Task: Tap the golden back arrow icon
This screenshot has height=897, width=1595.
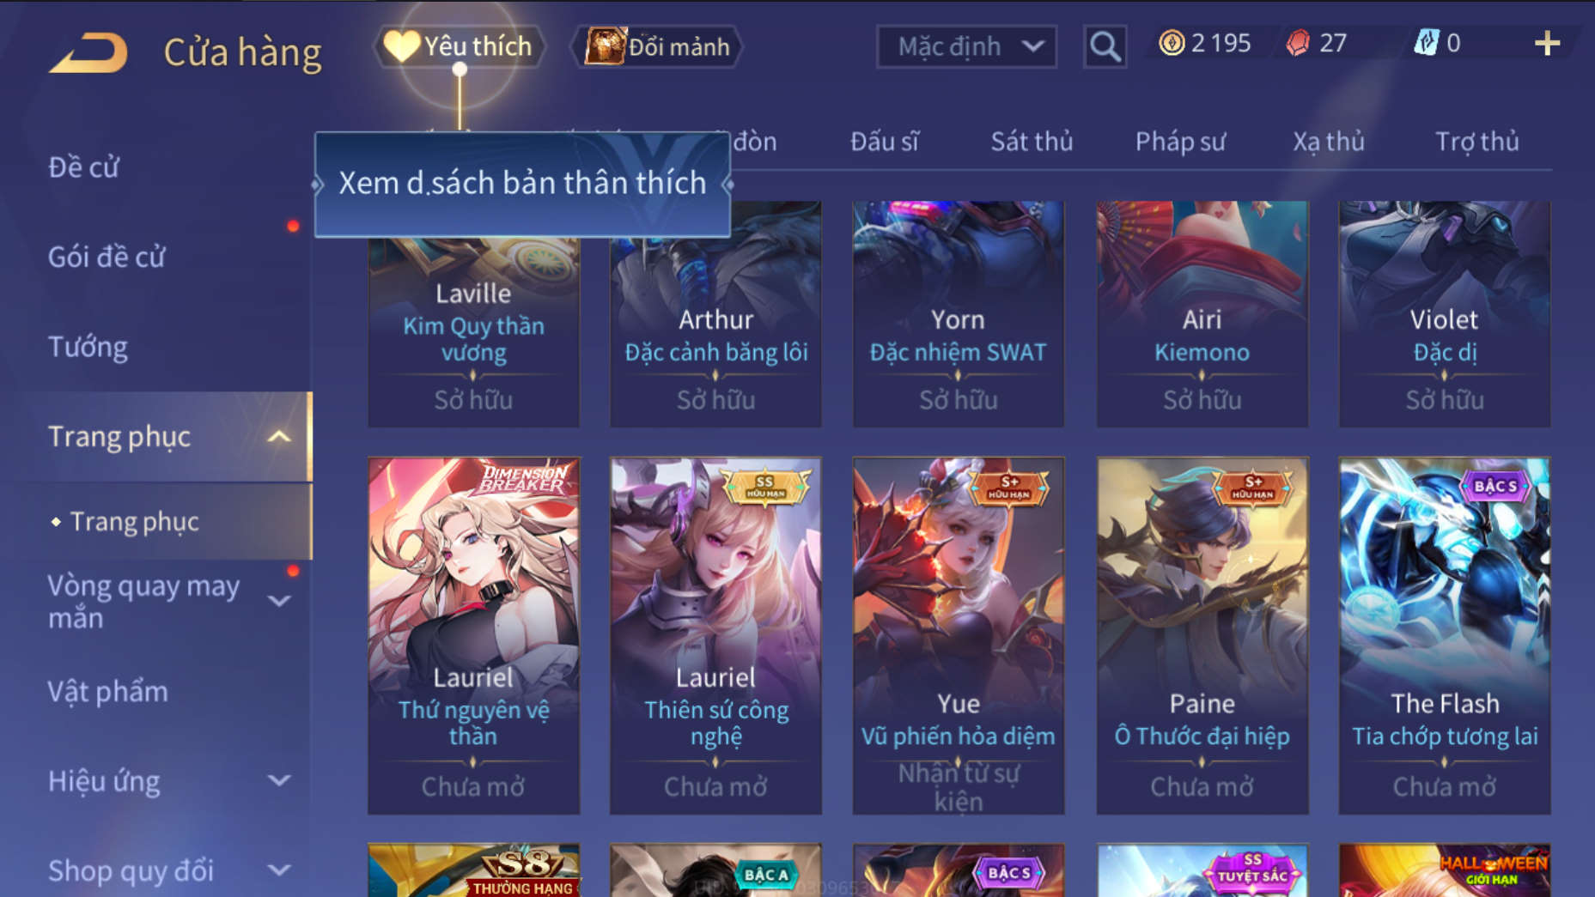Action: click(88, 52)
